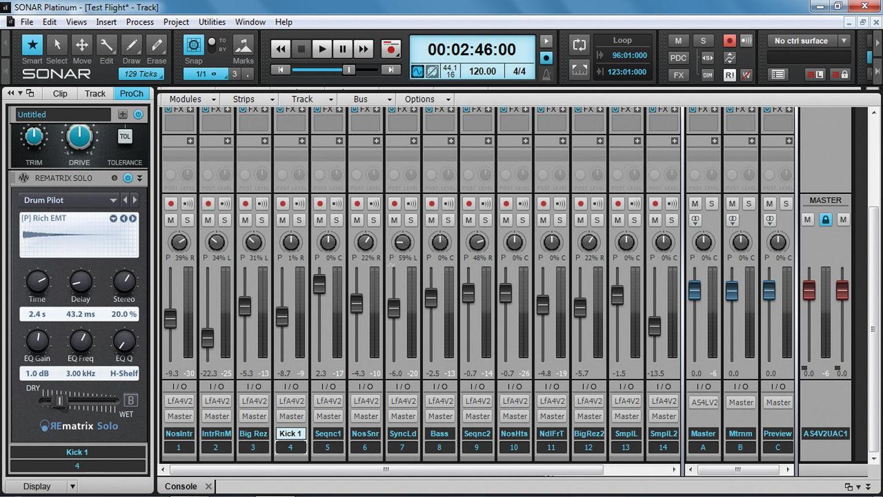Toggle global Solo S button in Mix module
The image size is (883, 497).
coord(703,41)
